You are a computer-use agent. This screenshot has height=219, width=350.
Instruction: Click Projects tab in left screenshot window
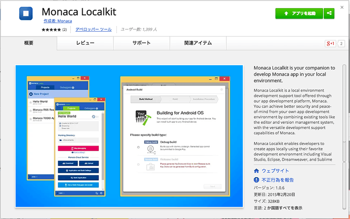coord(45,87)
